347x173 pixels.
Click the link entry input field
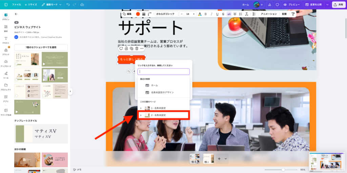[x=163, y=72]
